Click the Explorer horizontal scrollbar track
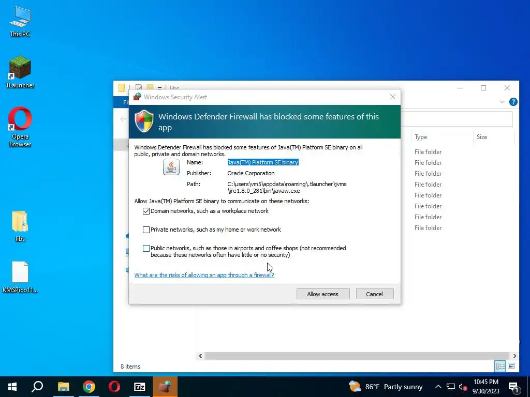530x397 pixels. [x=357, y=356]
